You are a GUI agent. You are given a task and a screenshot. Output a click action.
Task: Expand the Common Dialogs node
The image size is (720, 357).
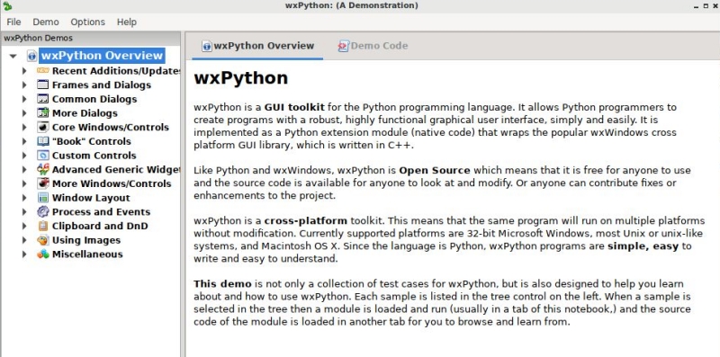24,99
